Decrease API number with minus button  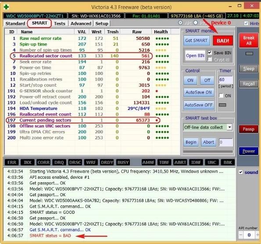coord(241,235)
